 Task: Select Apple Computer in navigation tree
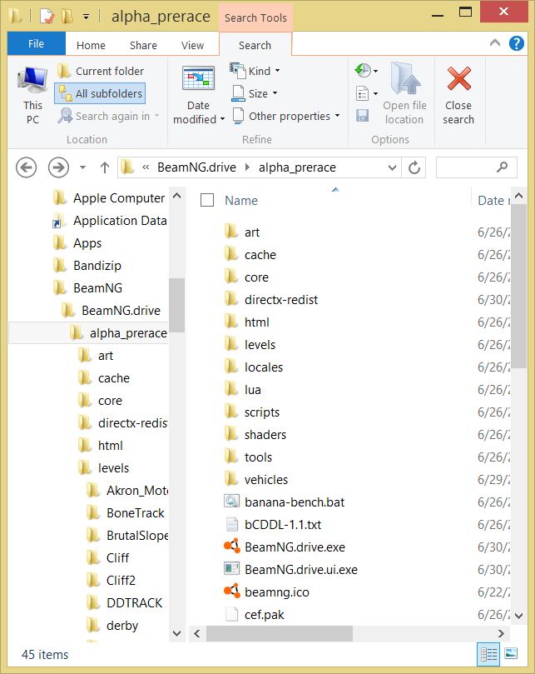[x=118, y=198]
